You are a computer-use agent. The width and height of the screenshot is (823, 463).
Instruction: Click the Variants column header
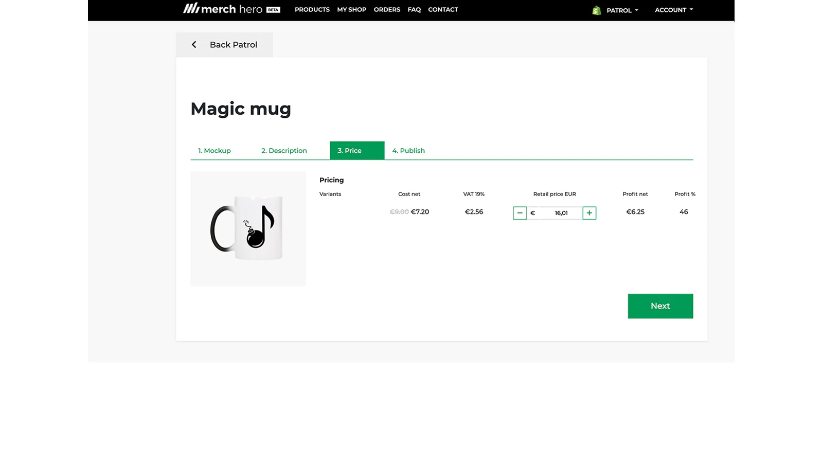point(330,194)
